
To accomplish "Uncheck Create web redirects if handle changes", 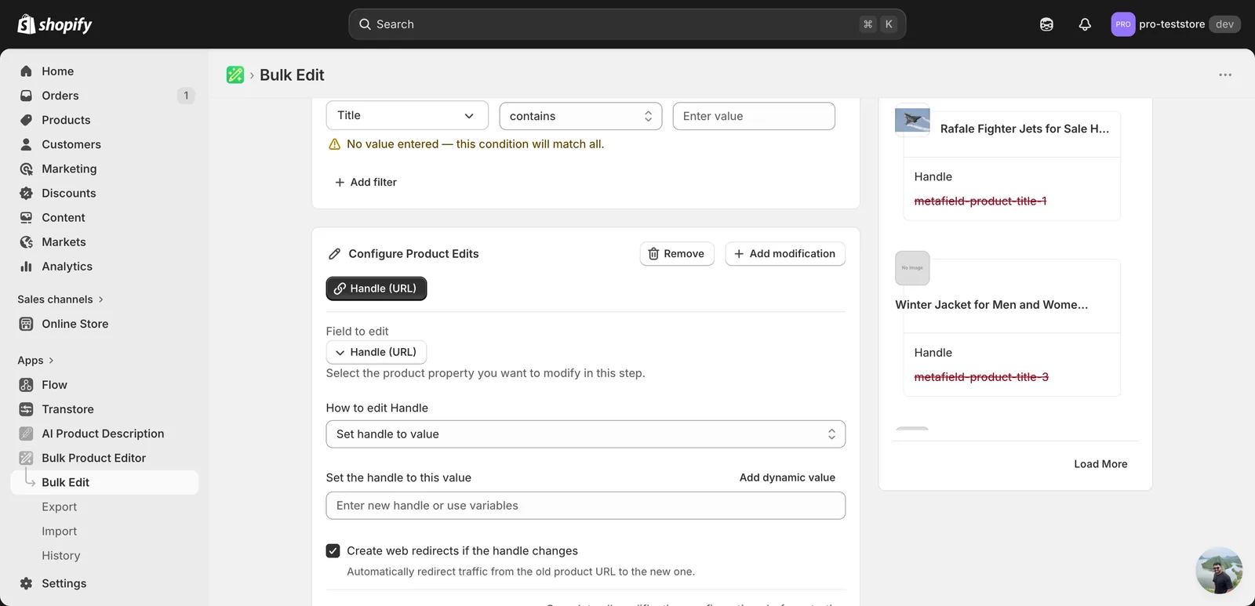I will point(333,551).
